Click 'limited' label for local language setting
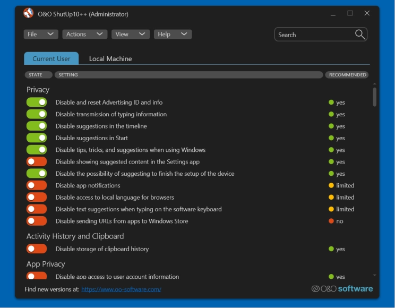 [x=345, y=198]
